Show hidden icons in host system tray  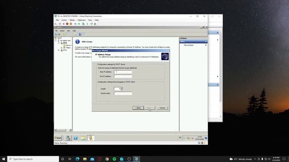tap(255, 159)
